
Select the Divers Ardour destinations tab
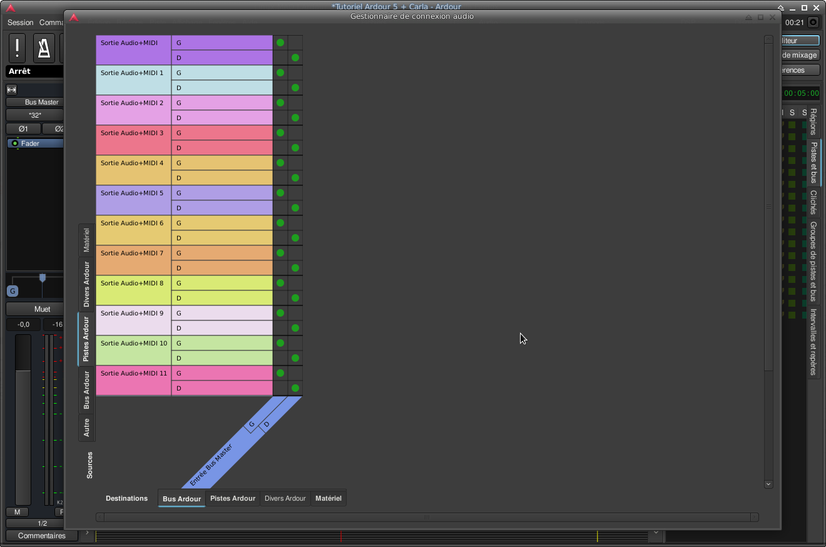(285, 498)
